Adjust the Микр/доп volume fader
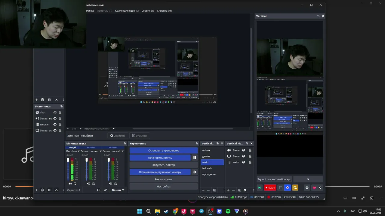 68,160
